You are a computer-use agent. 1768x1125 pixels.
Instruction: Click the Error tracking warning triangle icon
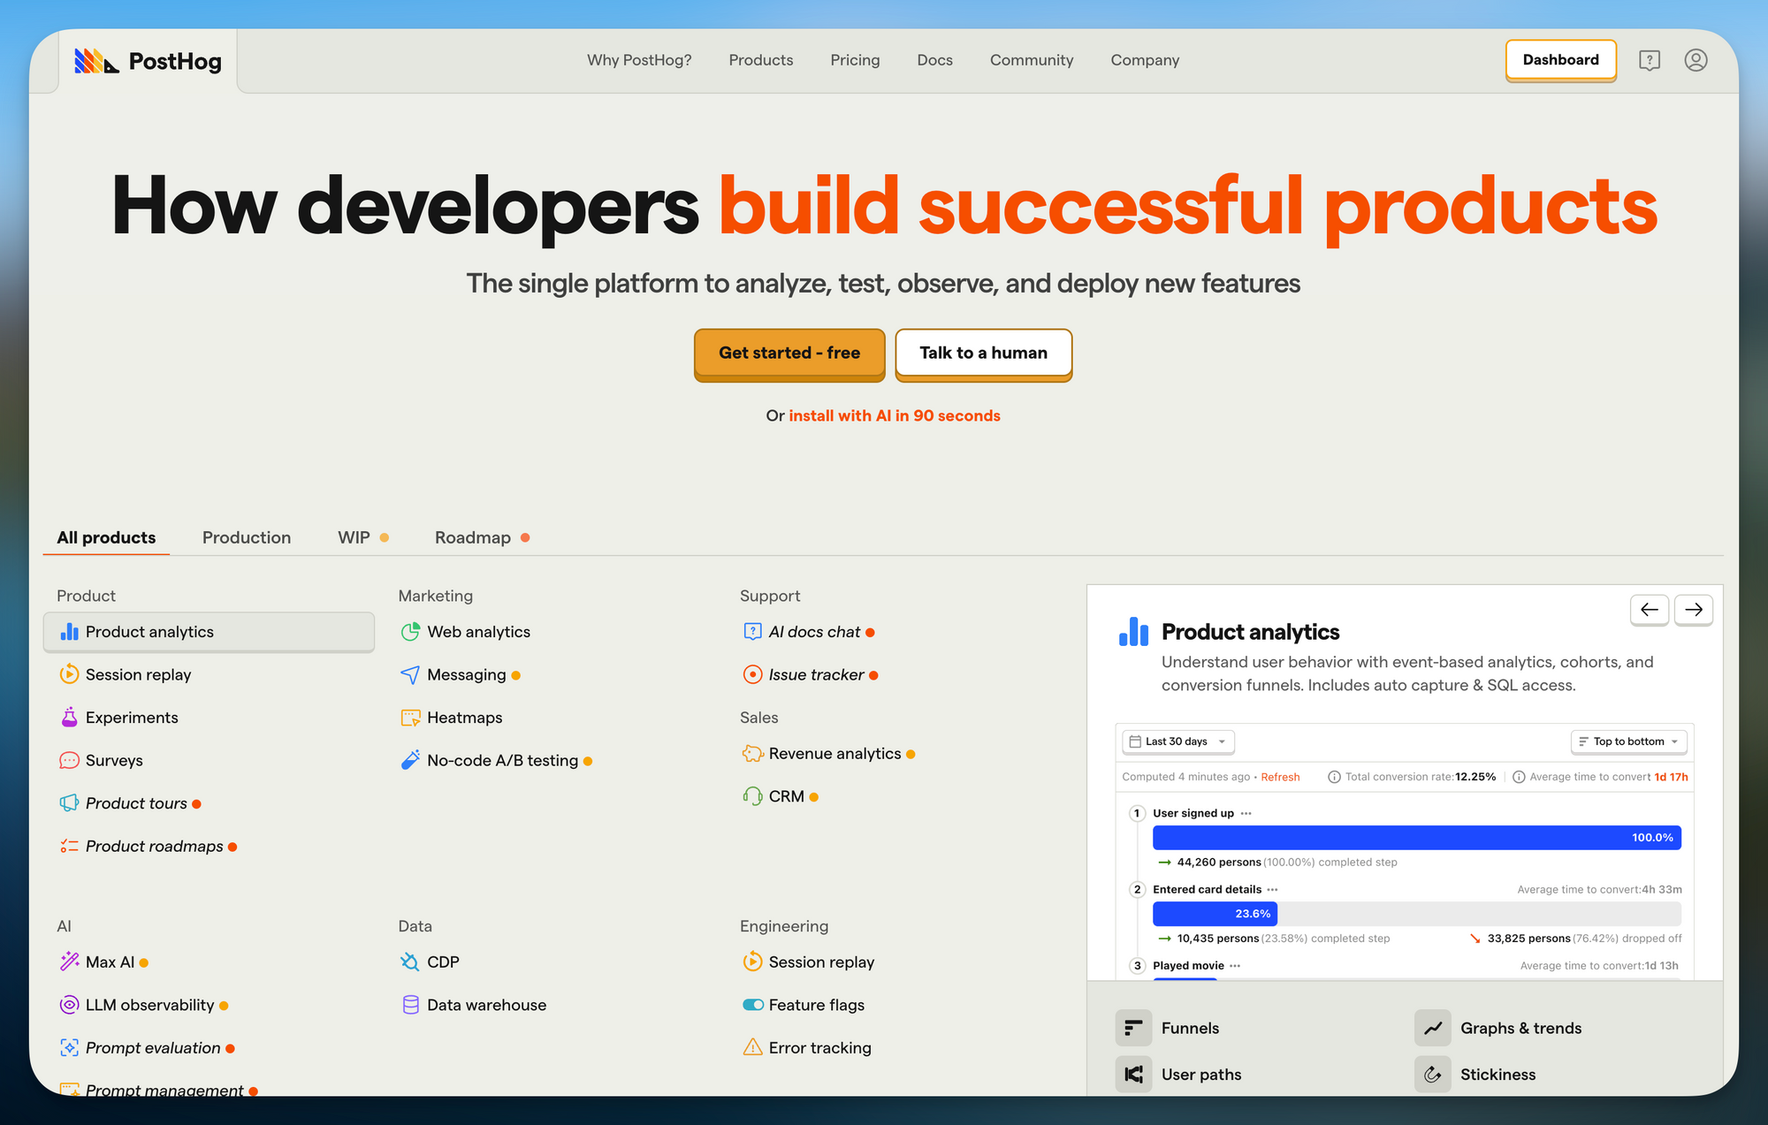tap(752, 1047)
